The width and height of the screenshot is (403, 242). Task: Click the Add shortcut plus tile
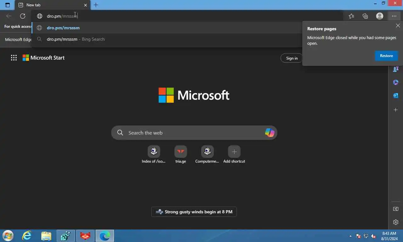tap(234, 154)
